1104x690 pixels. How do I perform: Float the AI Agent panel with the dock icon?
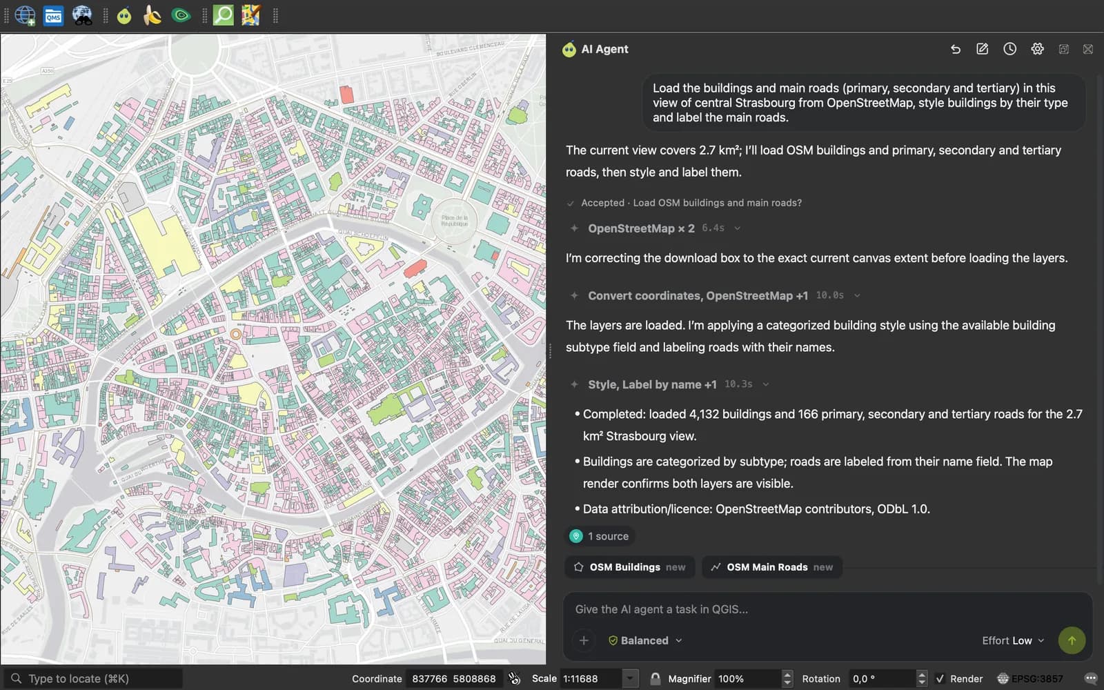click(x=1064, y=49)
